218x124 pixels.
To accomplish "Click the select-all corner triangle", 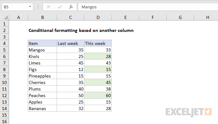I will click(5, 18).
